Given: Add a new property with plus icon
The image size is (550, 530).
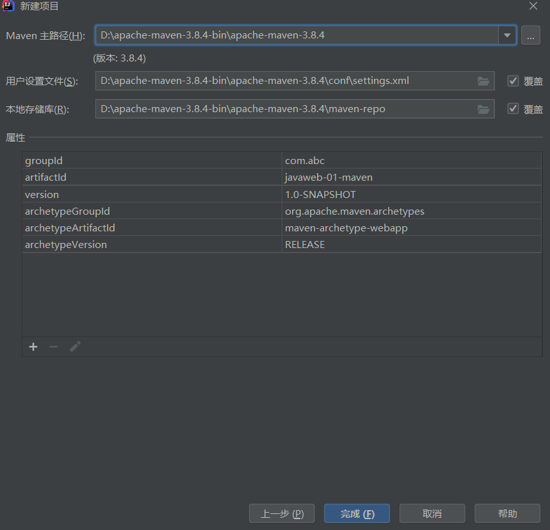Looking at the screenshot, I should 33,347.
